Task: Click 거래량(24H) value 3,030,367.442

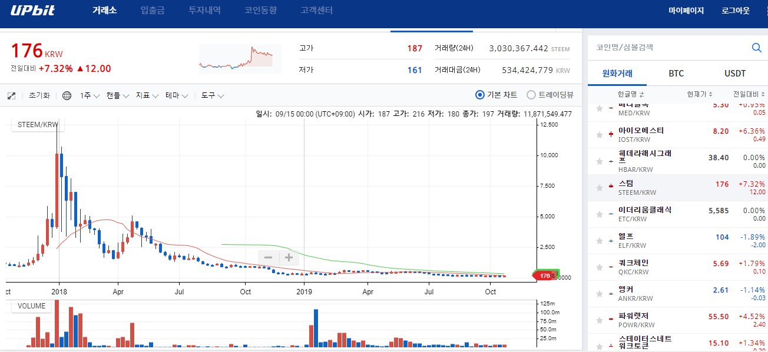Action: point(518,48)
